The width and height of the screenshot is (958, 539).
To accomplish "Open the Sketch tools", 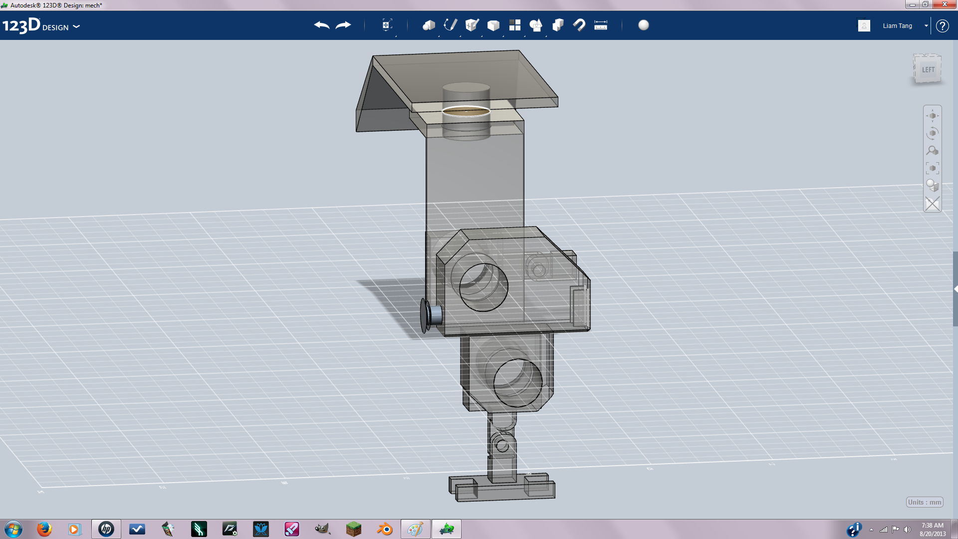I will tap(450, 25).
